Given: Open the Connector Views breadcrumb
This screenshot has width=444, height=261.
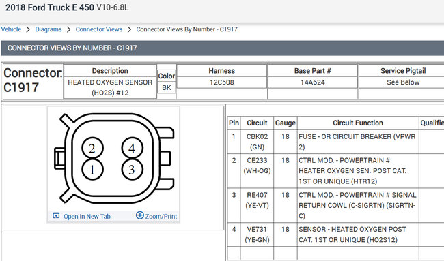Looking at the screenshot, I should pyautogui.click(x=99, y=29).
